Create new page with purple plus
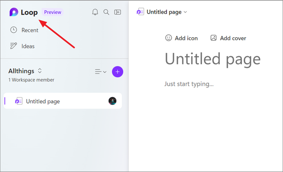 pyautogui.click(x=117, y=72)
